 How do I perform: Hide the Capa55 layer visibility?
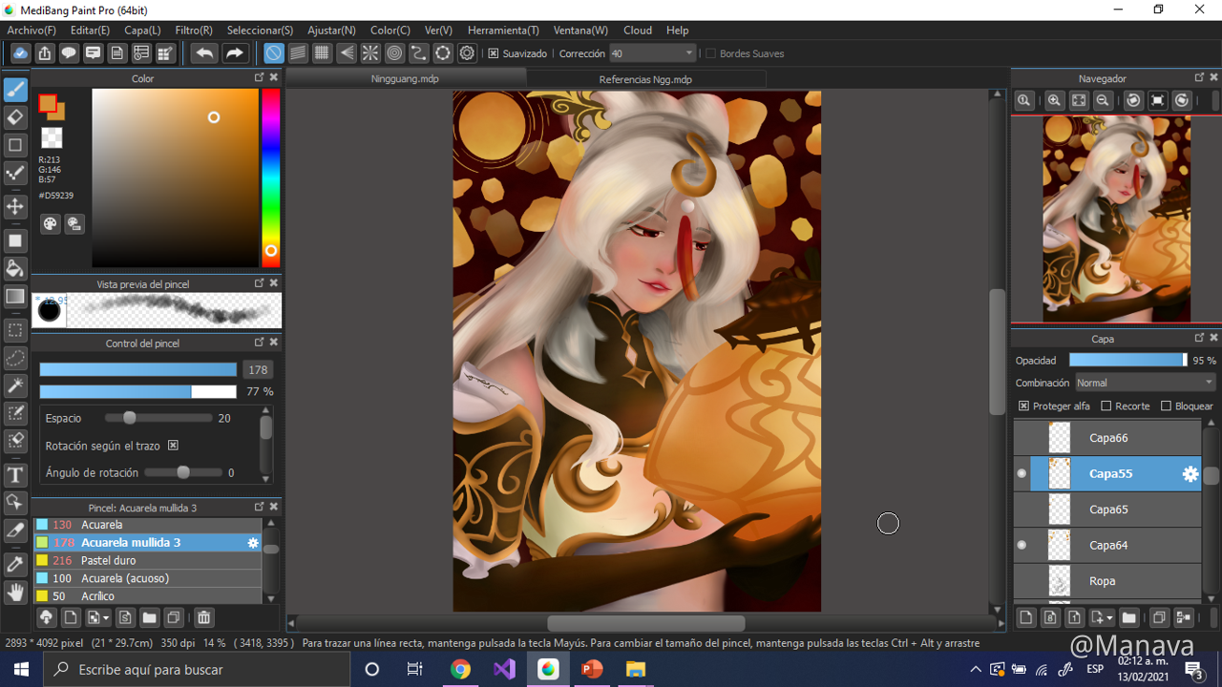click(x=1022, y=474)
